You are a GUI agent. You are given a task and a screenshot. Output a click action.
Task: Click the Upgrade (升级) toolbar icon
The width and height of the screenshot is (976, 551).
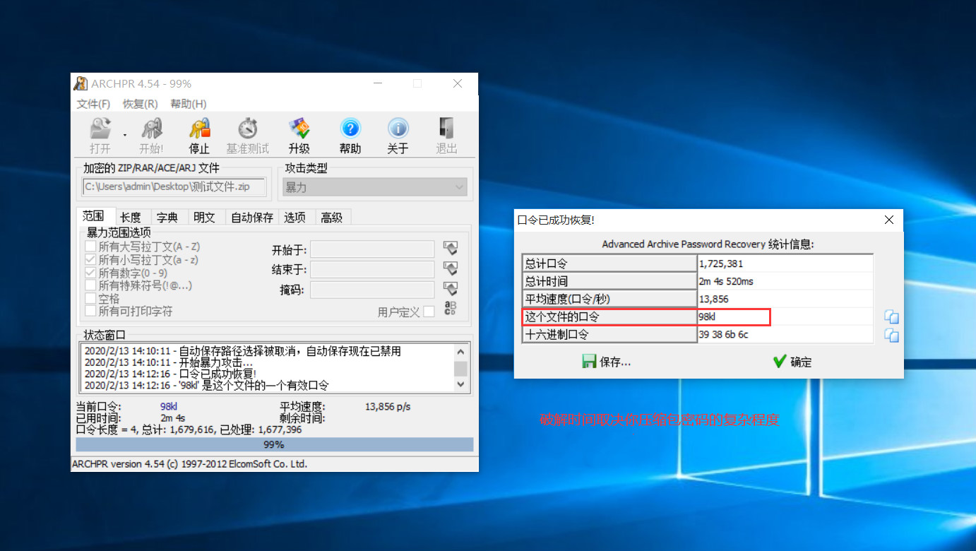point(299,129)
